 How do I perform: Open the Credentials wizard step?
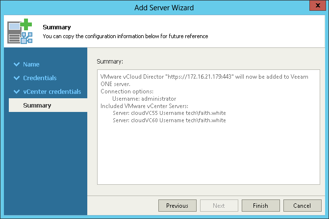(40, 78)
